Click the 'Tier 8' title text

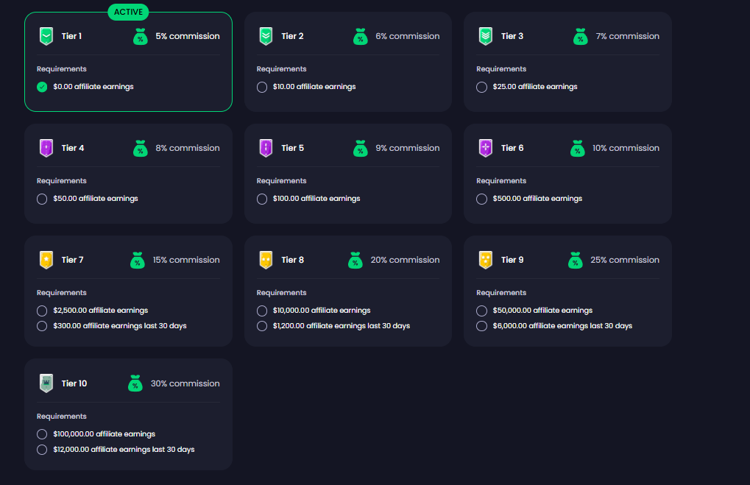(293, 261)
